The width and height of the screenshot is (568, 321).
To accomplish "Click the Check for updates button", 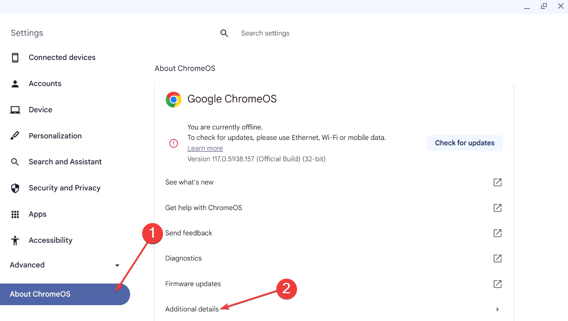I will [x=465, y=143].
